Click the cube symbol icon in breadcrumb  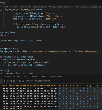pos(77,7)
